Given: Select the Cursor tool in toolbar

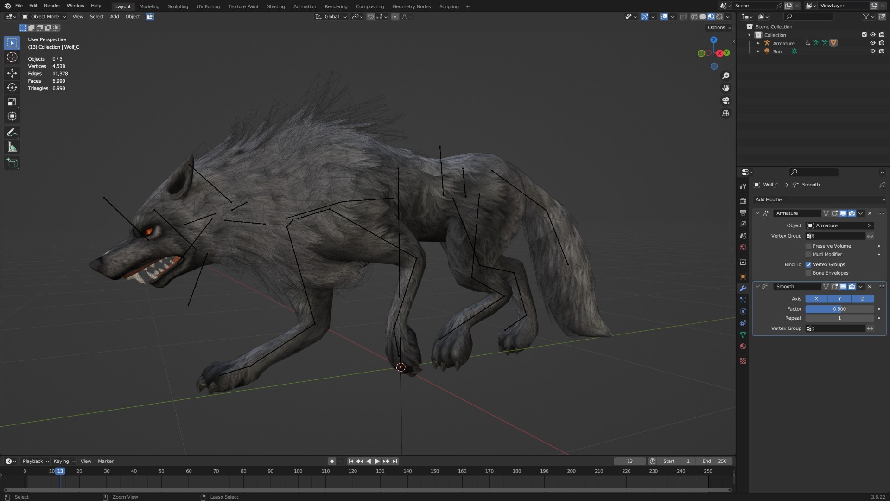Looking at the screenshot, I should pyautogui.click(x=12, y=58).
